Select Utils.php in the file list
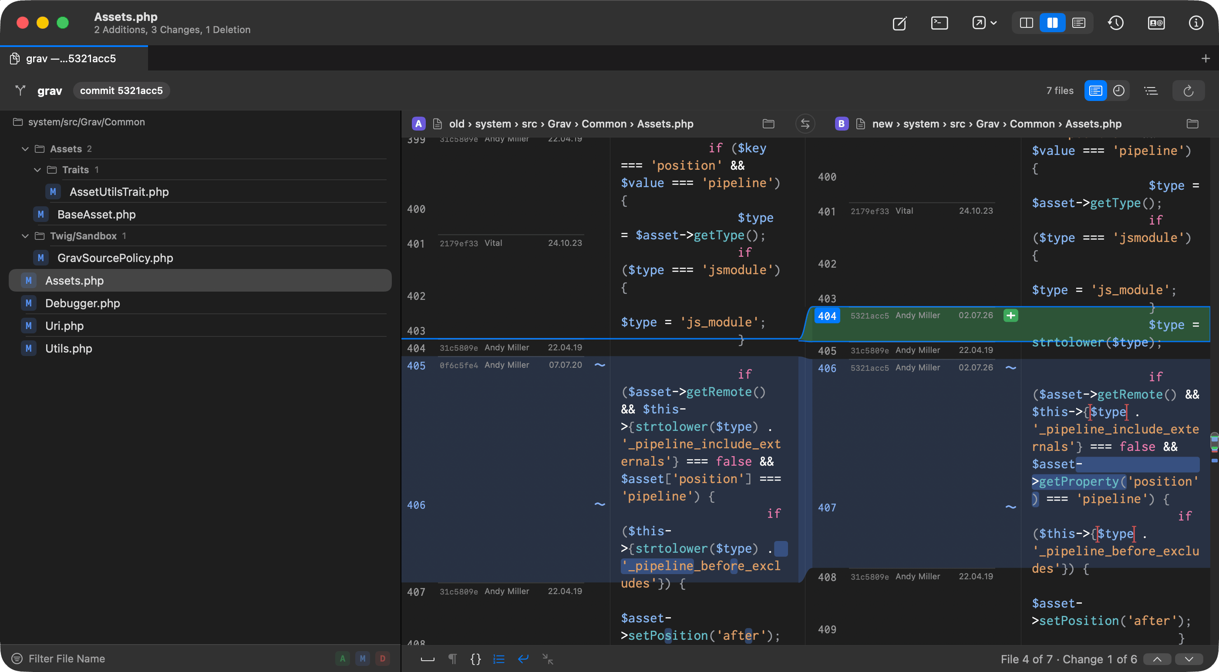 click(69, 348)
